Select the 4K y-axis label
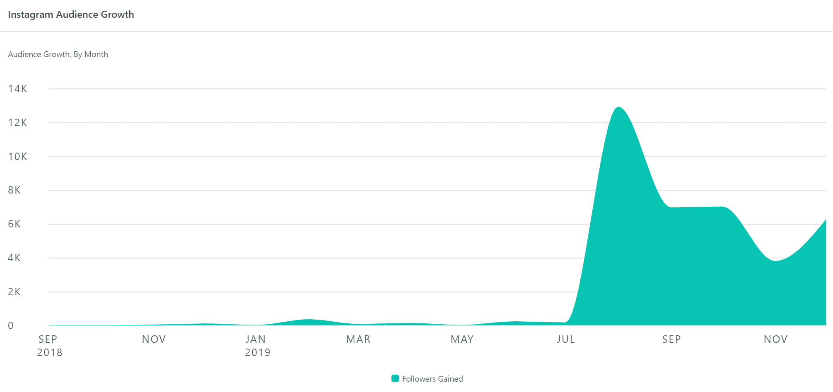The width and height of the screenshot is (833, 392). 14,258
